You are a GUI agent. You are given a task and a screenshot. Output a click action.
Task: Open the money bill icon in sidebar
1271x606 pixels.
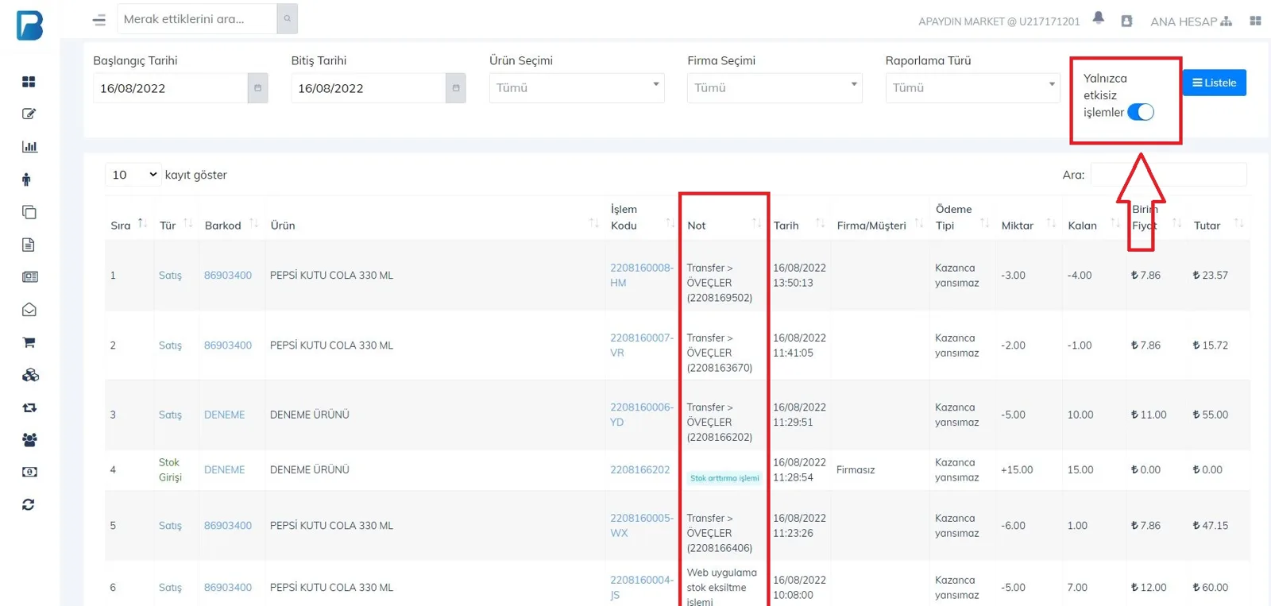(29, 472)
